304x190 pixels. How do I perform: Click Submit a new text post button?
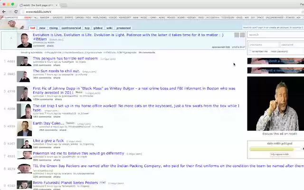[275, 70]
